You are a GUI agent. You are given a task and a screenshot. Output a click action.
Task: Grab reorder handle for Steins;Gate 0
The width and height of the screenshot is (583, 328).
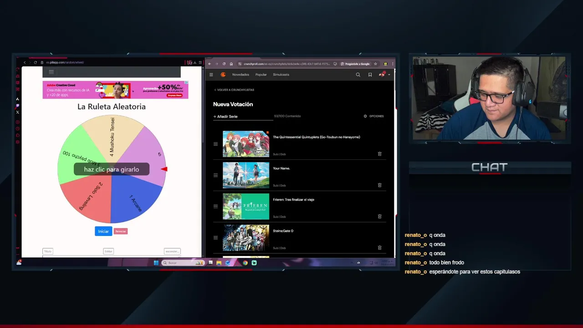click(215, 238)
